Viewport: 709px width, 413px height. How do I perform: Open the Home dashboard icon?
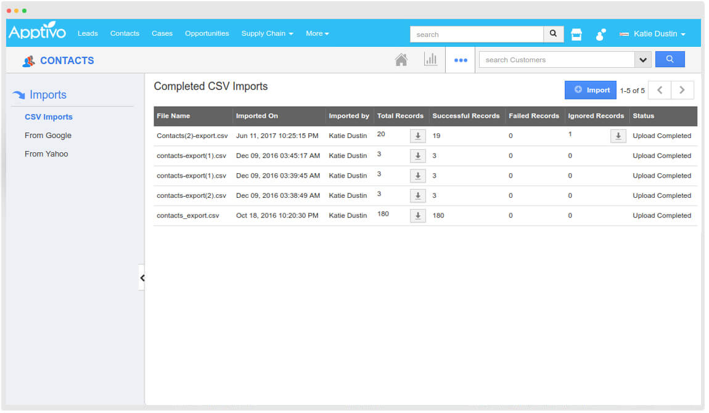(401, 59)
